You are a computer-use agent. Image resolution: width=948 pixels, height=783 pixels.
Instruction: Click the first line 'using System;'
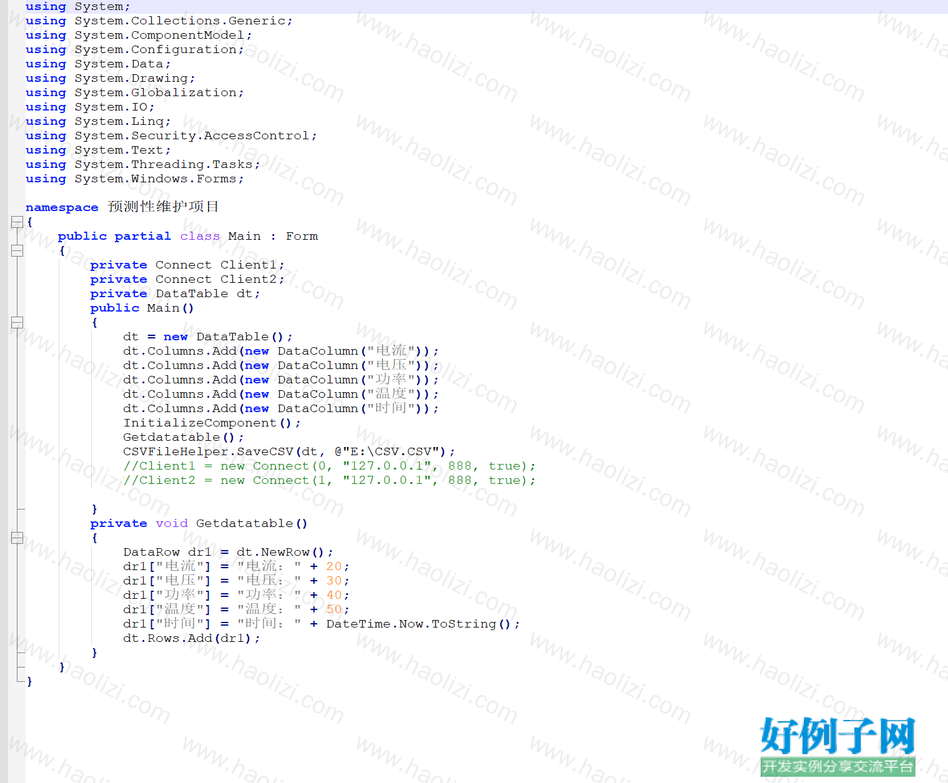click(x=78, y=6)
